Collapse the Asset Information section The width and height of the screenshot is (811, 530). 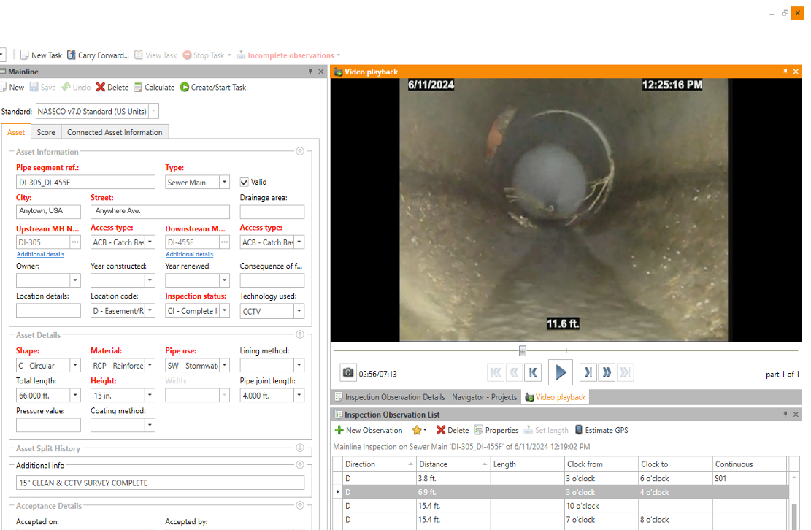point(299,152)
